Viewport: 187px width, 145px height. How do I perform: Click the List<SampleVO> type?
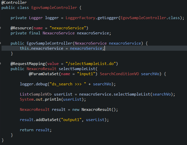tap(36, 94)
